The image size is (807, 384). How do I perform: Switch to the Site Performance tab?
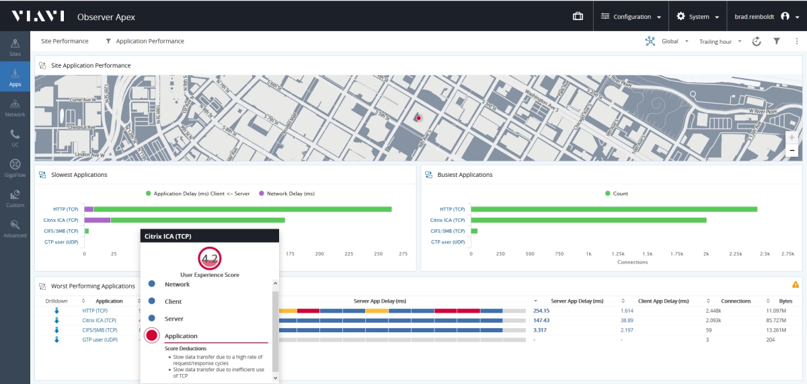[x=65, y=41]
